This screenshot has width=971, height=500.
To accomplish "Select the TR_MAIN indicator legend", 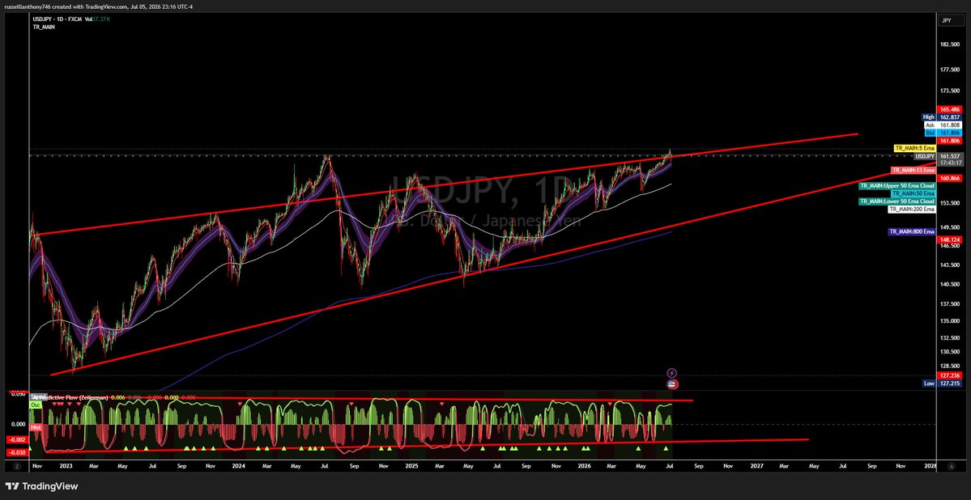I will [43, 28].
